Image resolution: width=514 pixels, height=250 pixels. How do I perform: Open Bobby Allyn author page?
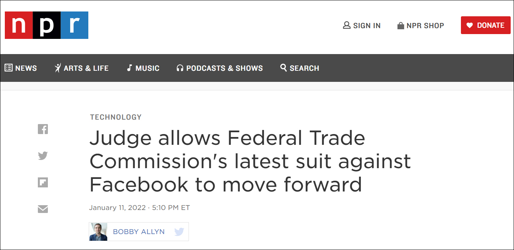[138, 232]
